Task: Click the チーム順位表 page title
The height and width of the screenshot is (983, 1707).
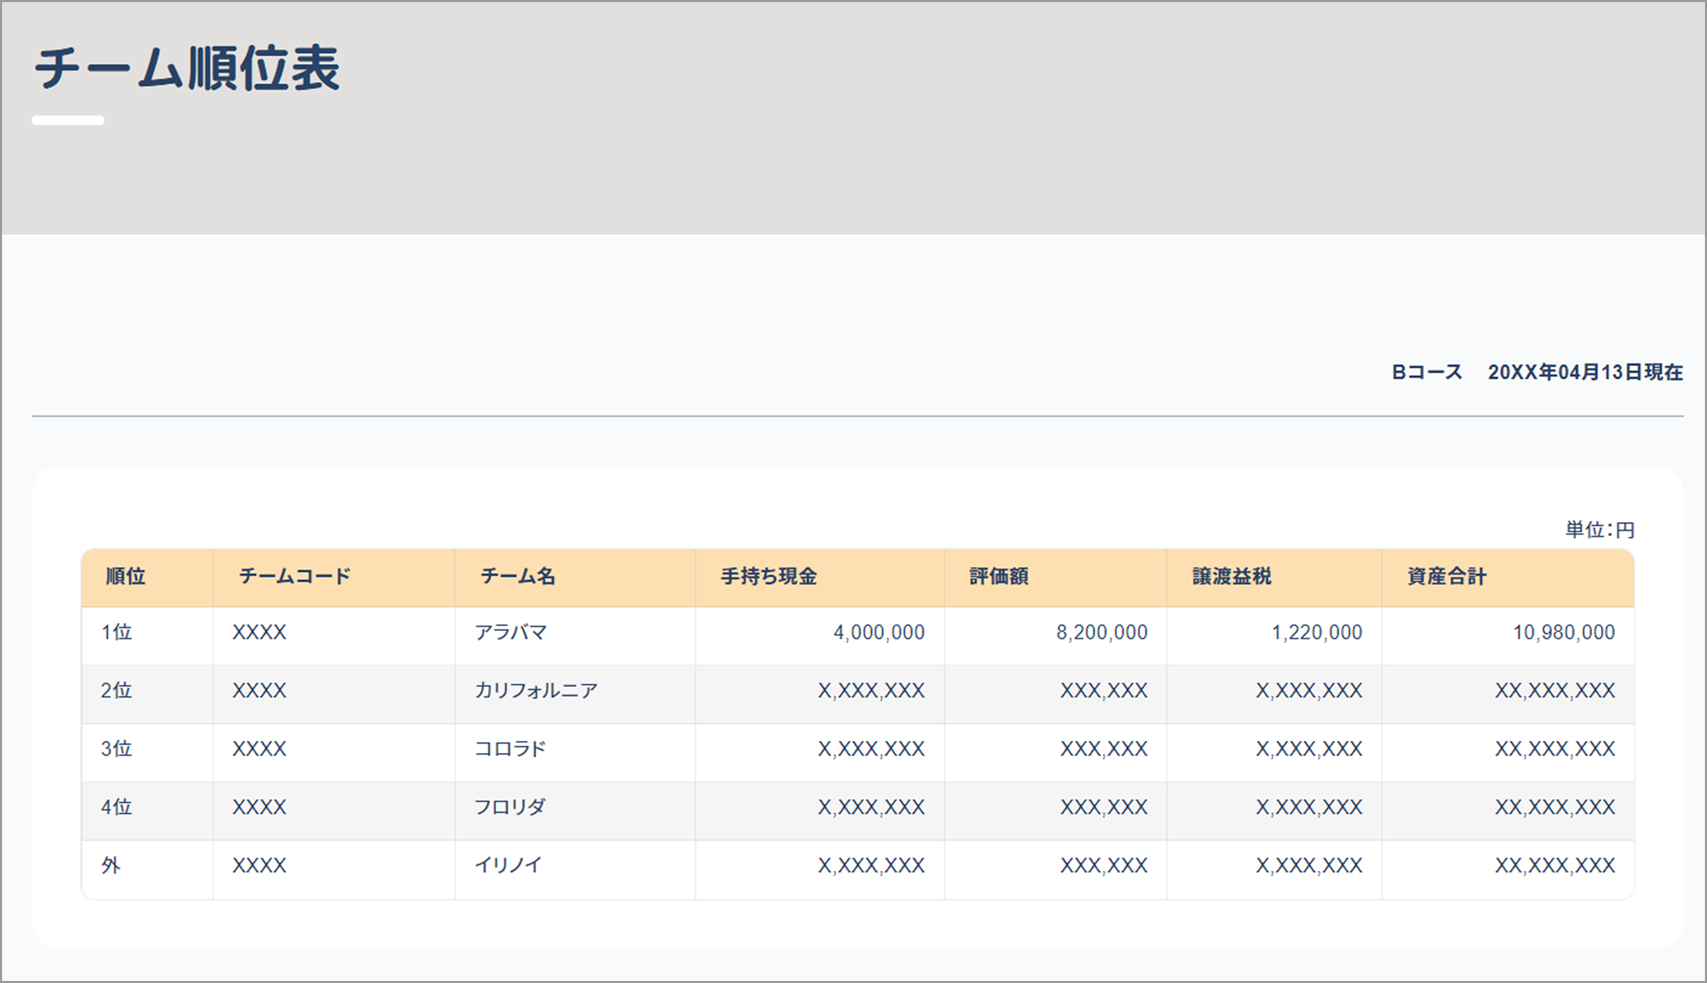Action: pyautogui.click(x=187, y=68)
